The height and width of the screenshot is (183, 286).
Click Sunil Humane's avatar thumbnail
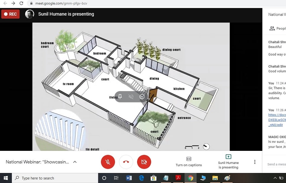(30, 14)
